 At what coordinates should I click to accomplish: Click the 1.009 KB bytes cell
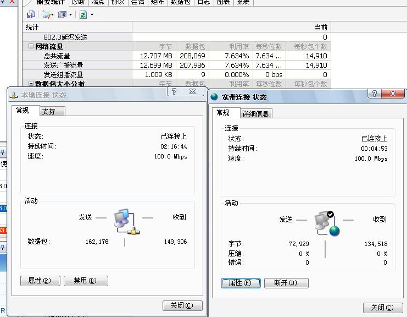[154, 74]
